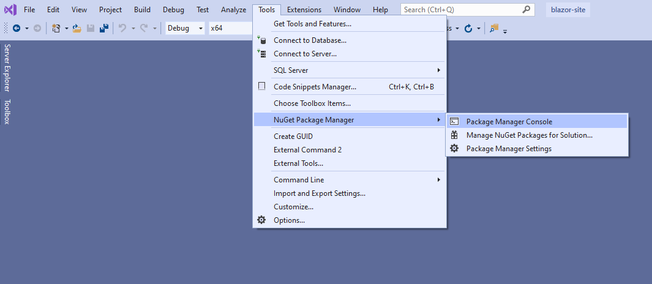652x284 pixels.
Task: Open the Toolbox side tab
Action: [7, 112]
